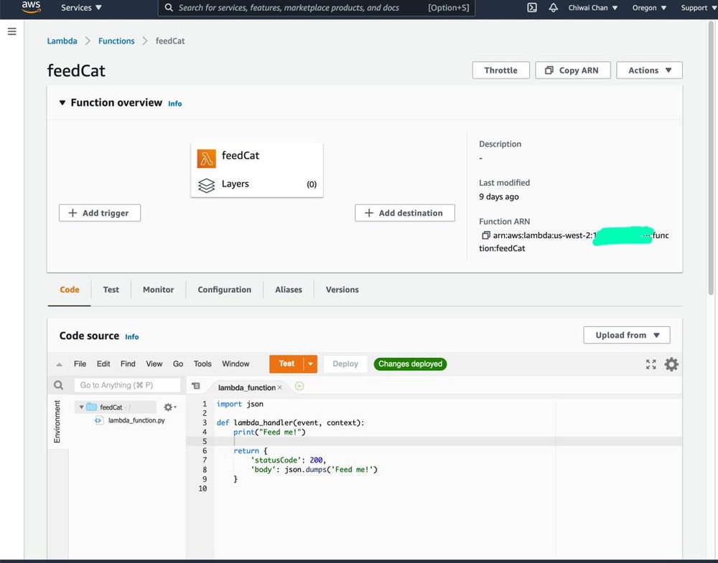The width and height of the screenshot is (718, 563).
Task: Click the editor search magnifier icon
Action: [x=59, y=385]
